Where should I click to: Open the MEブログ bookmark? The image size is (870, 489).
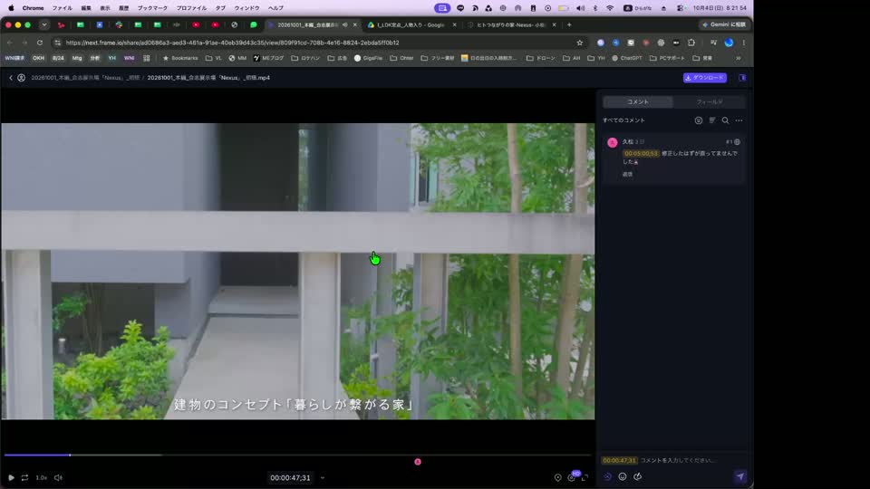268,58
